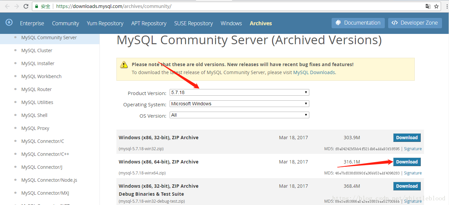The height and width of the screenshot is (205, 449).
Task: Follow the MySQL Downloads link in notice
Action: 314,72
